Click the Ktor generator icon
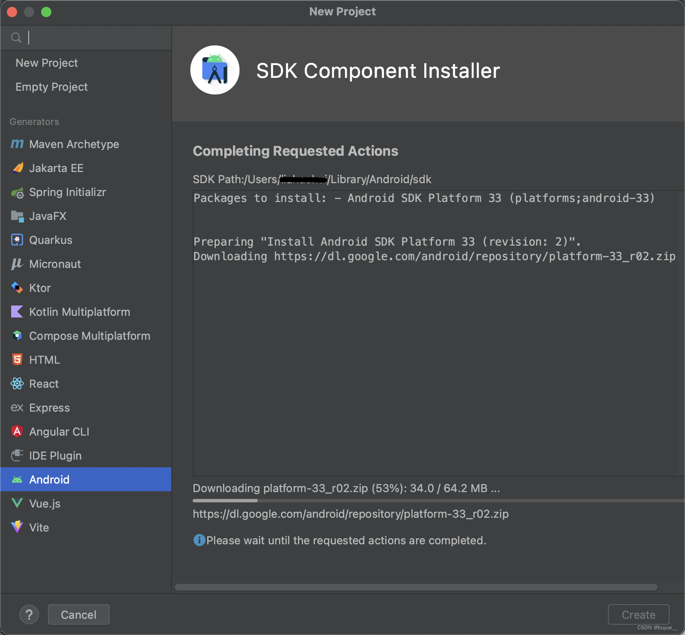The width and height of the screenshot is (685, 635). point(17,288)
